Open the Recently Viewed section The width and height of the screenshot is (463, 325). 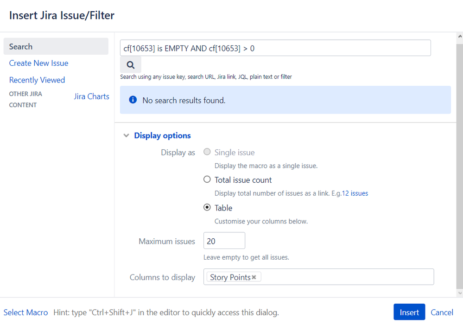coord(37,80)
